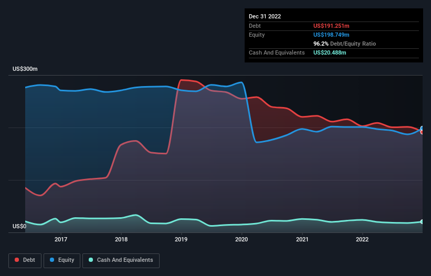Toggle the Debt series legend button

(x=25, y=261)
